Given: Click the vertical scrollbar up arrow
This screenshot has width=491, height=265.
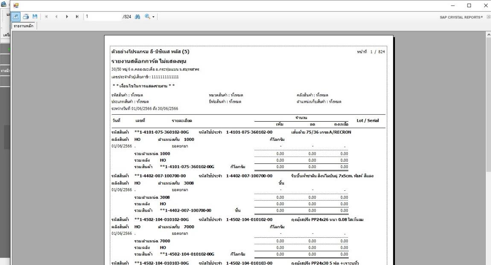Looking at the screenshot, I should [488, 35].
